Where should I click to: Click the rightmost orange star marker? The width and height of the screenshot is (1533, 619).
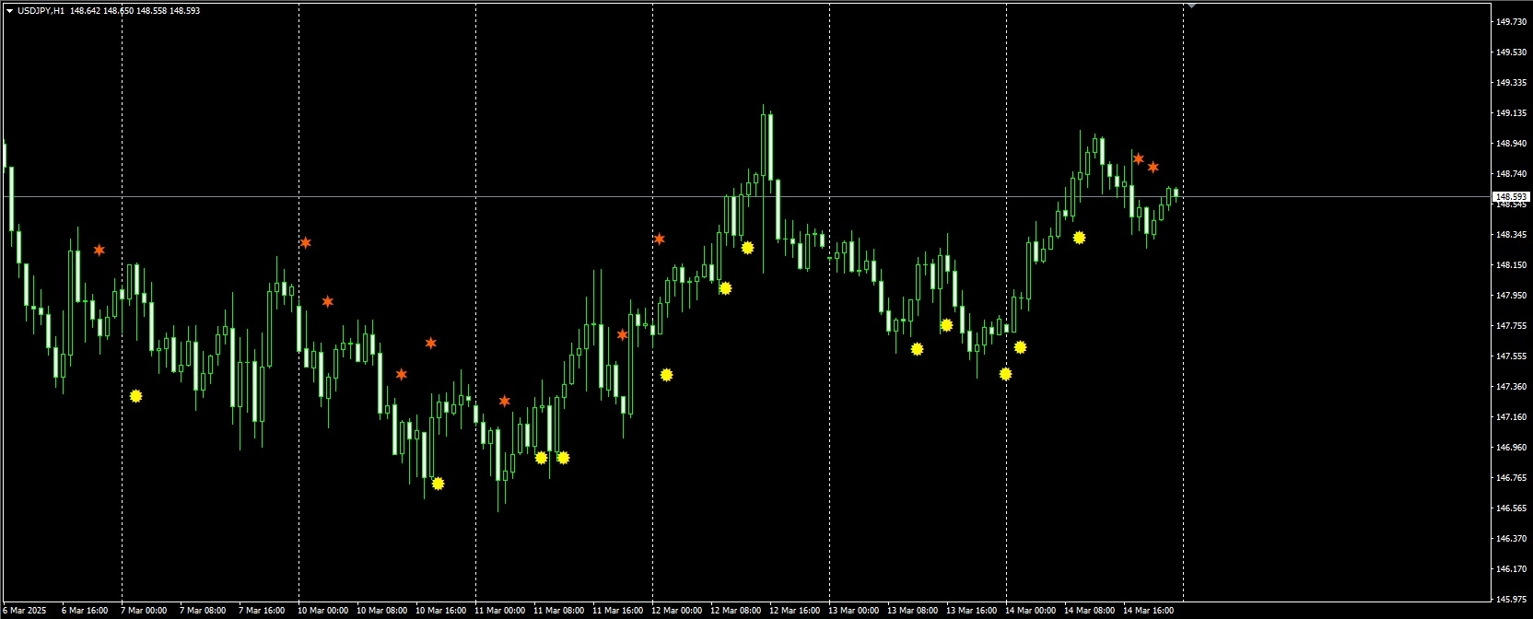point(1153,167)
